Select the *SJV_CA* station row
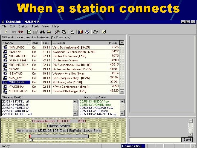 pyautogui.click(x=61, y=78)
